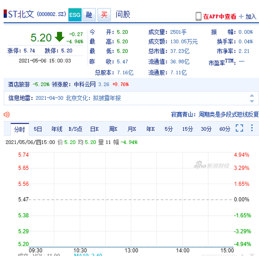Click the 融 margin trading button

point(89,15)
